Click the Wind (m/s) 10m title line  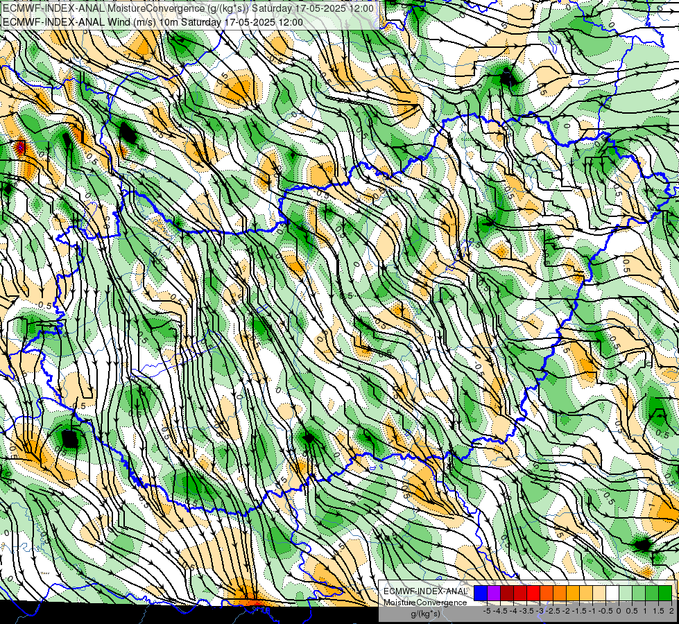click(x=153, y=22)
